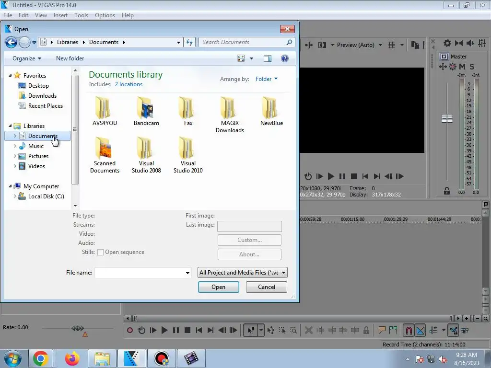491x368 pixels.
Task: Open the Master bus settings gear icon
Action: pos(447,43)
